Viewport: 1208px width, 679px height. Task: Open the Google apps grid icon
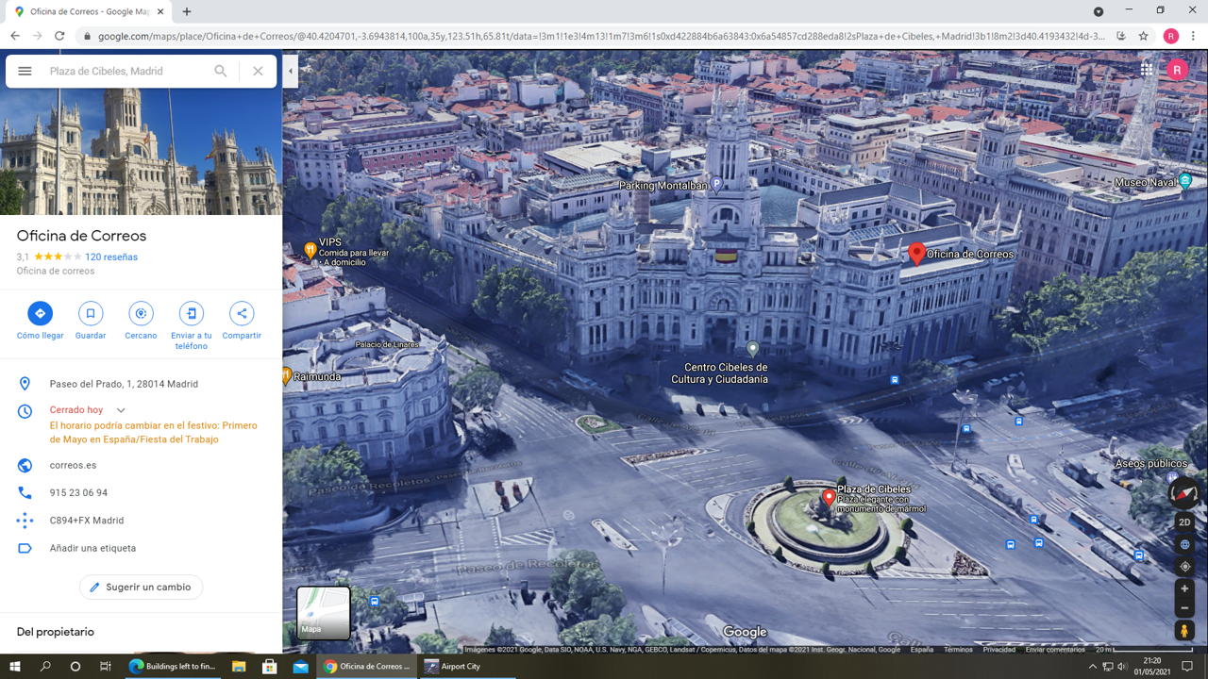click(1147, 70)
